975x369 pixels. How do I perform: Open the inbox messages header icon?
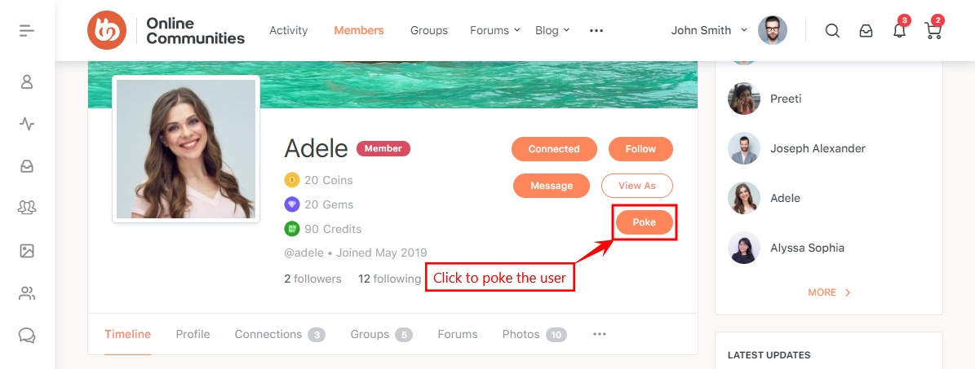(866, 31)
